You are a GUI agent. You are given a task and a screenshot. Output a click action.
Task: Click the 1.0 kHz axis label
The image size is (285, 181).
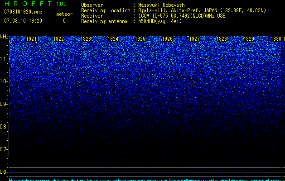point(4,81)
